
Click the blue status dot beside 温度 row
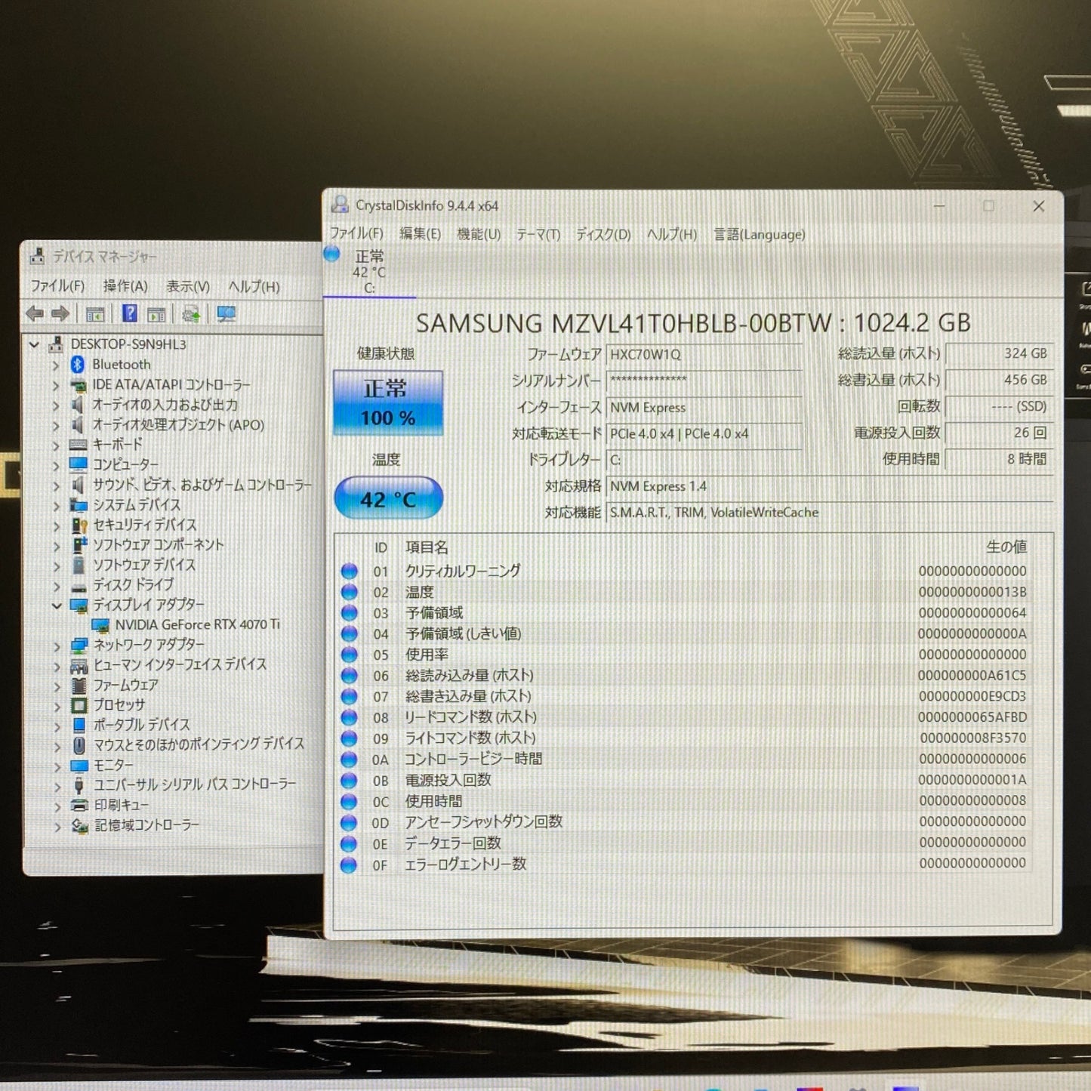(349, 592)
